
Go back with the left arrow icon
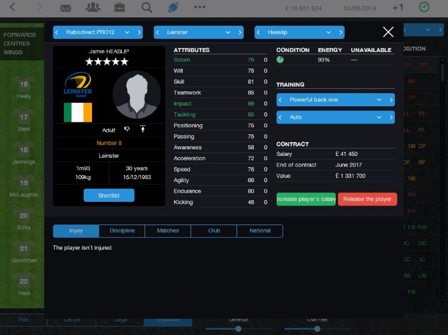point(13,7)
